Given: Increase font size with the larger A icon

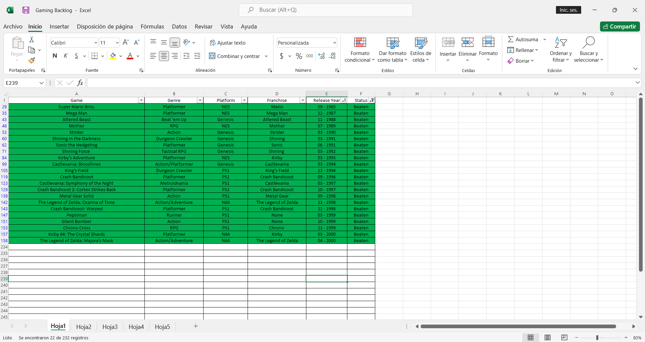Looking at the screenshot, I should [x=126, y=43].
